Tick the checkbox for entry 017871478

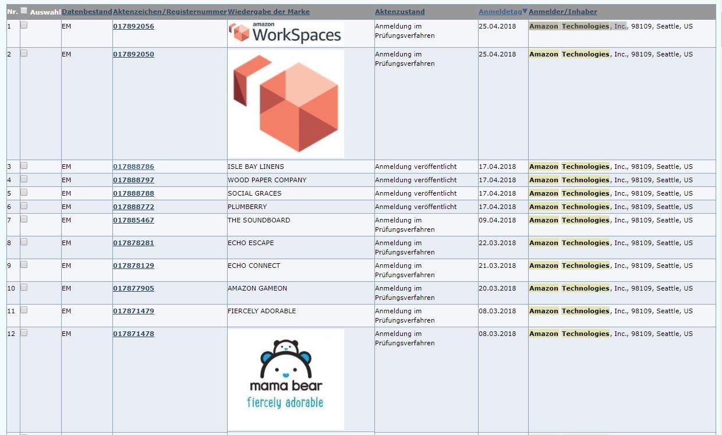(24, 333)
